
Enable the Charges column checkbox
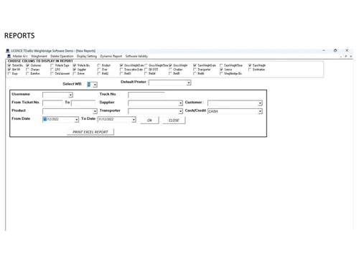(27, 70)
